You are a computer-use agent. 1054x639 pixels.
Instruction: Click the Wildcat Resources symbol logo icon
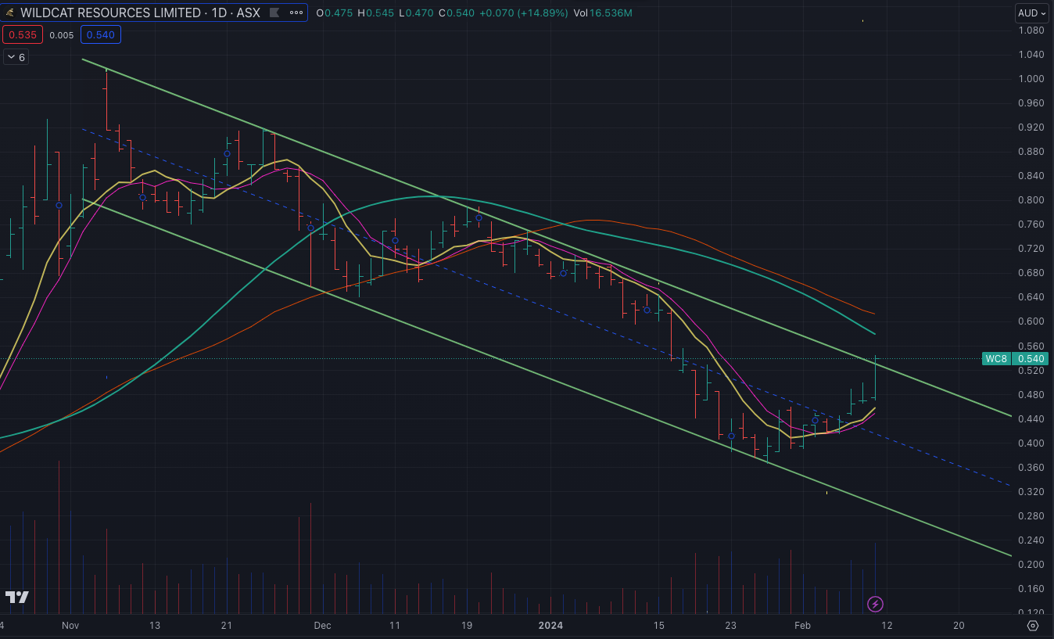point(9,13)
